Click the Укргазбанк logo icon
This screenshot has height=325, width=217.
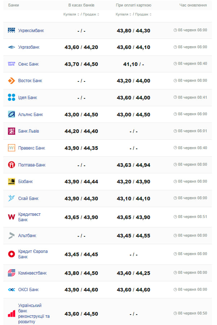[x=12, y=47]
